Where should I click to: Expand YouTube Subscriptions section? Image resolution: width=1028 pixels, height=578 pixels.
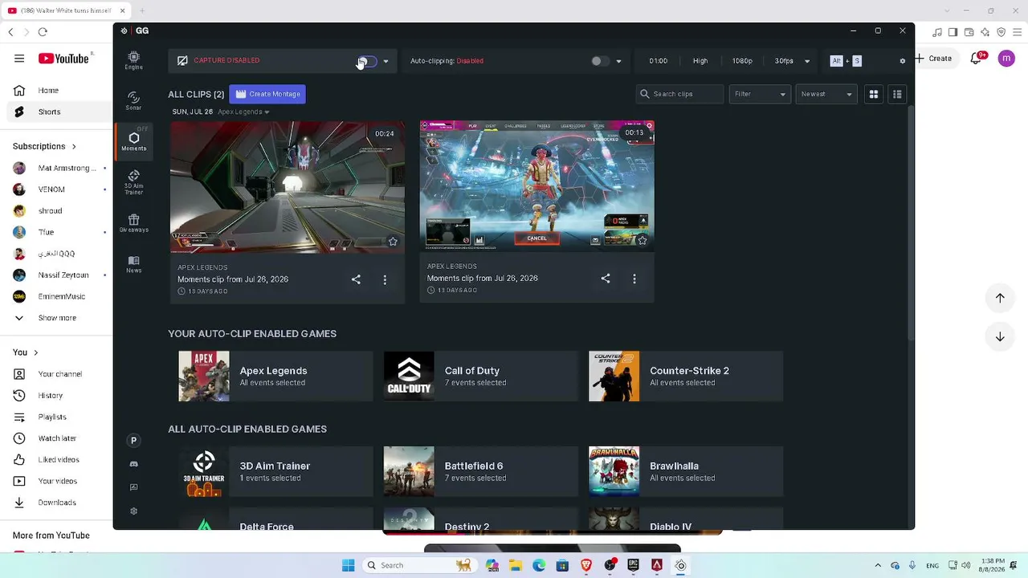click(x=45, y=146)
